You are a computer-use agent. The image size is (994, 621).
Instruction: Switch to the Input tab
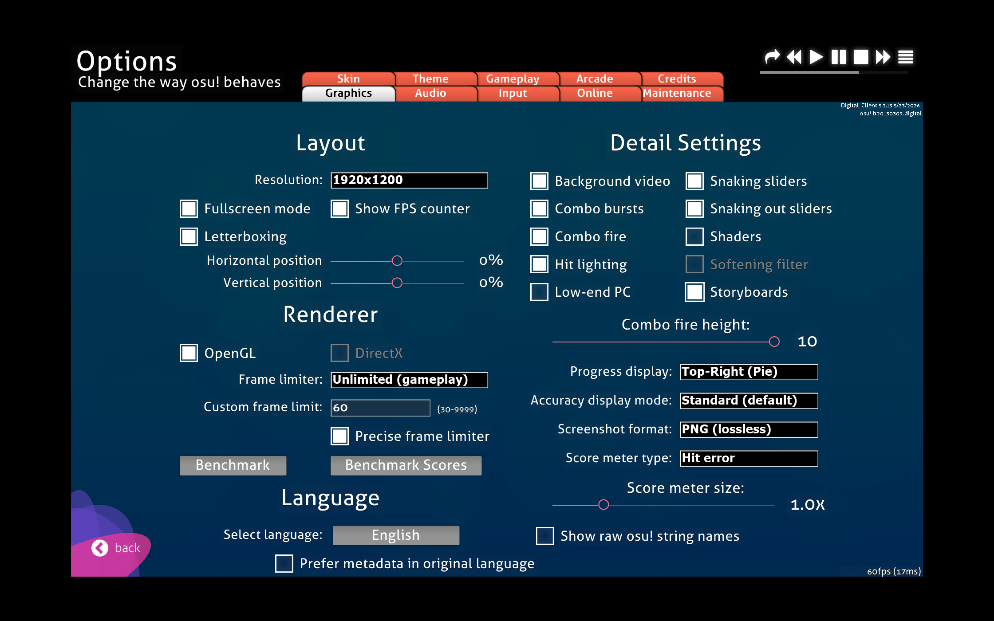click(x=513, y=93)
